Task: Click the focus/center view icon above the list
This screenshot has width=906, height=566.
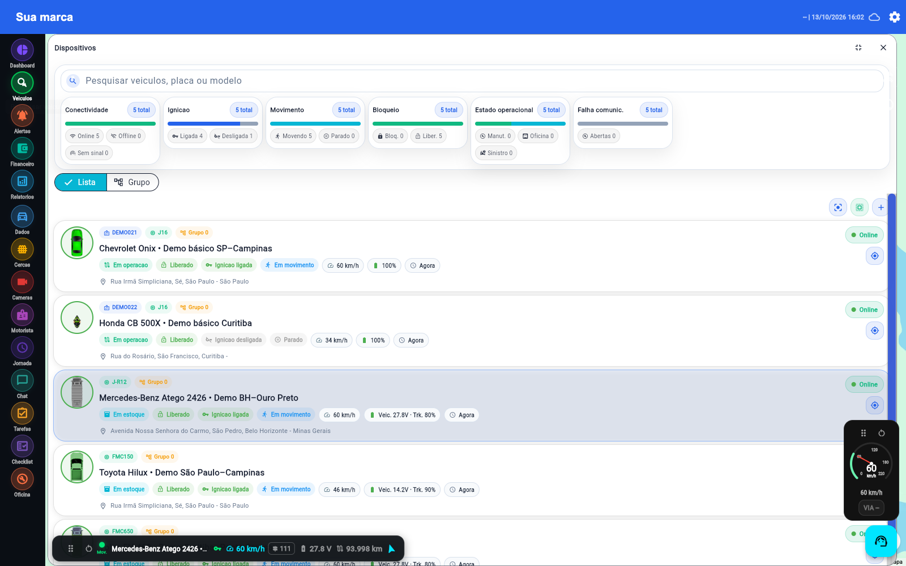Action: 838,207
